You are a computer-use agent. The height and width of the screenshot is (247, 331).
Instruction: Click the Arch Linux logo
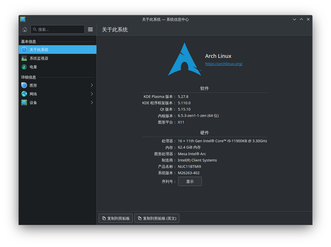pos(184,60)
